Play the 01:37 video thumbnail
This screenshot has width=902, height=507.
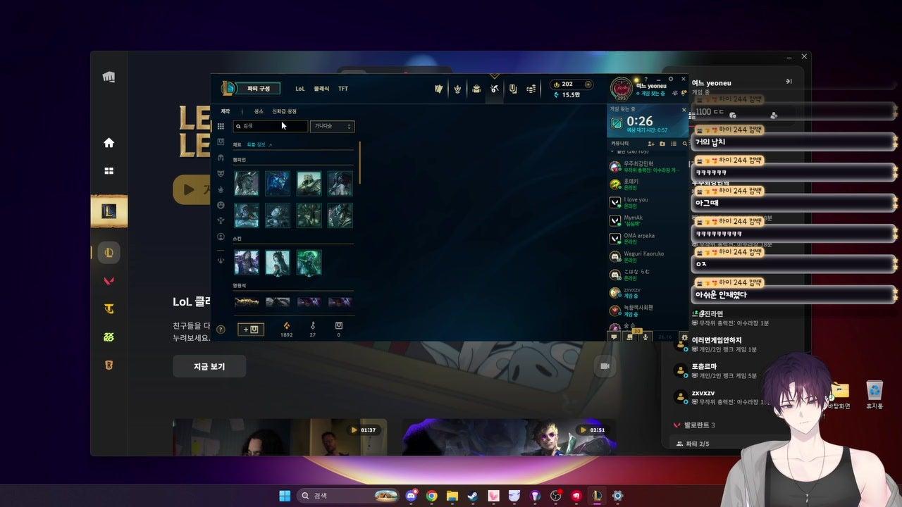280,437
